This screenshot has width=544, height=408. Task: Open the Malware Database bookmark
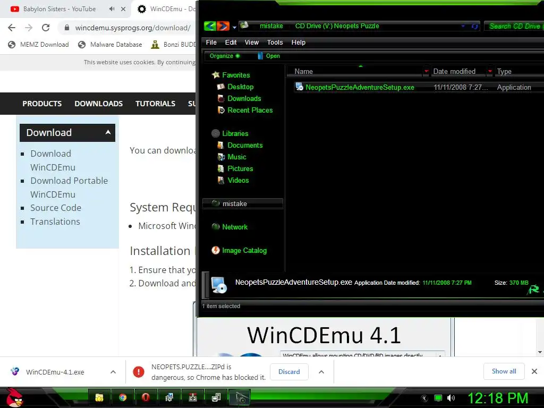pyautogui.click(x=110, y=45)
